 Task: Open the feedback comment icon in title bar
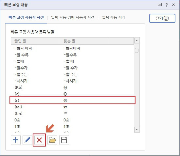(160, 5)
